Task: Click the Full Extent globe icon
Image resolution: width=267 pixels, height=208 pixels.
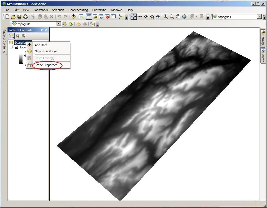Action: pos(184,17)
